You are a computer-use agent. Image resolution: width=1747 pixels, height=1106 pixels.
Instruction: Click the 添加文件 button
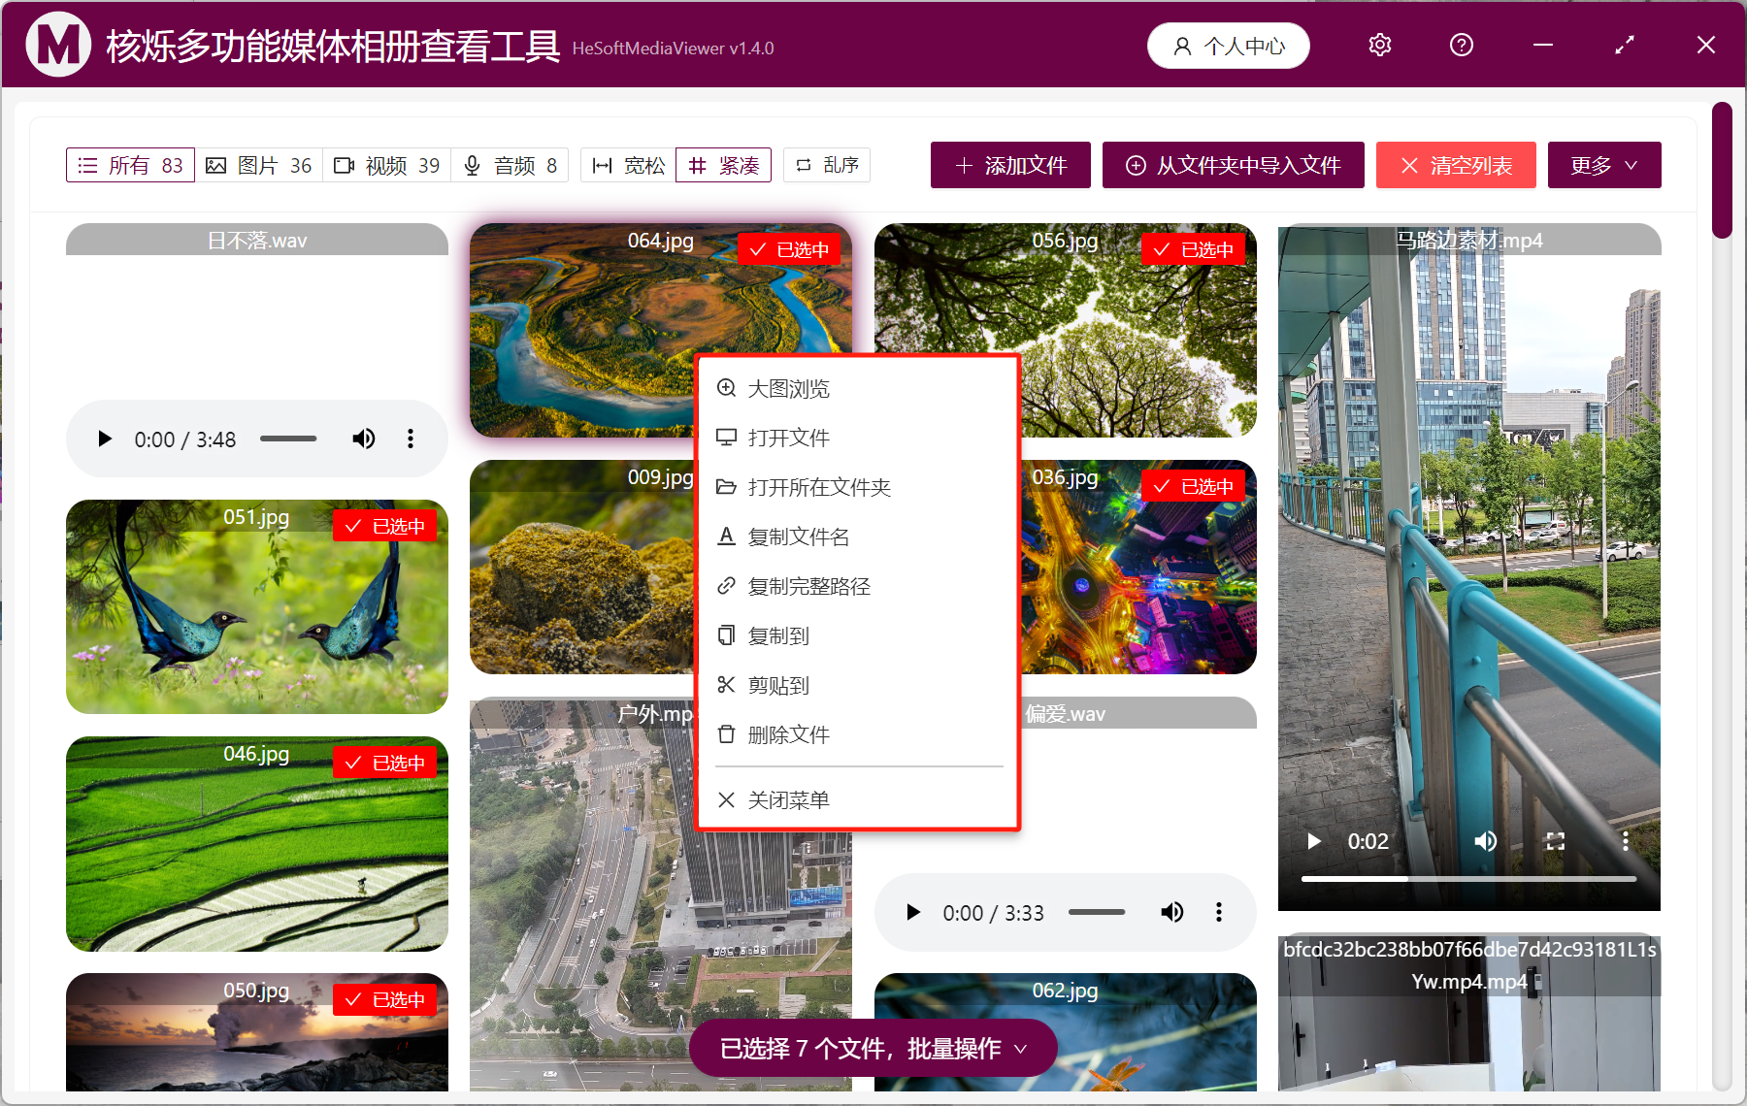pyautogui.click(x=1009, y=165)
